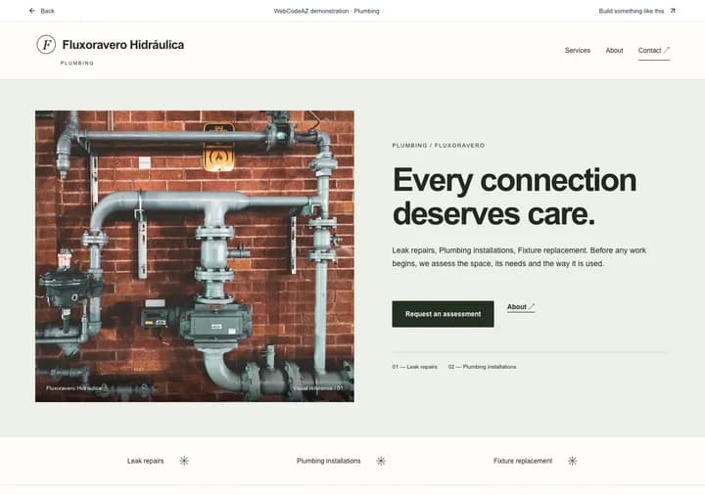
Task: Click the asterisk icon after Plumbing installations
Action: click(381, 461)
